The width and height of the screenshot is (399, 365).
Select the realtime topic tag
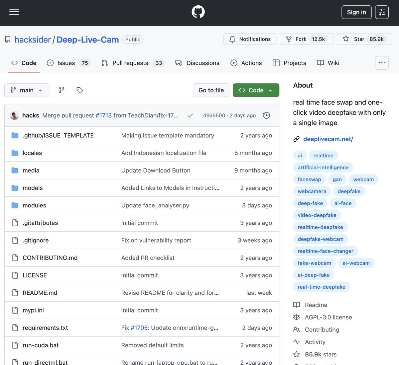(323, 156)
